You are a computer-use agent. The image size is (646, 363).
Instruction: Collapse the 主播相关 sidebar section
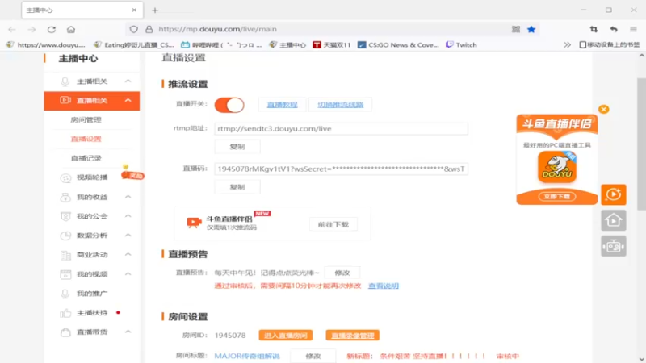128,81
